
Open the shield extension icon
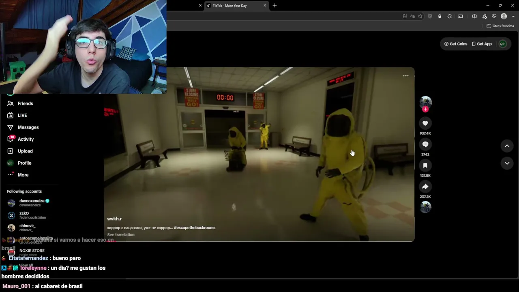[x=430, y=16]
